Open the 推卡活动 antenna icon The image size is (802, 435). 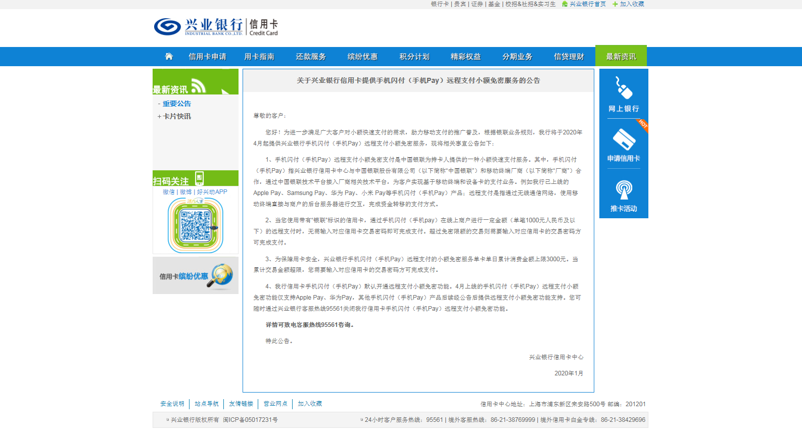point(624,190)
